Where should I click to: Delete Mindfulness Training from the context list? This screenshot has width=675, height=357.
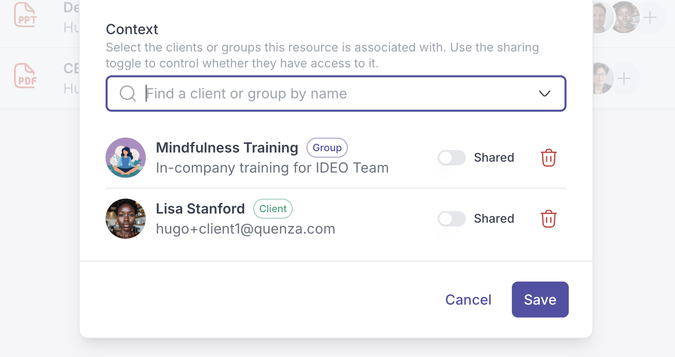(548, 158)
